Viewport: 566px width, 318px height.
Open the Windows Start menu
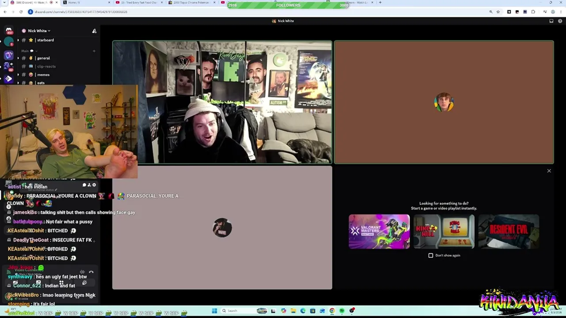point(214,310)
